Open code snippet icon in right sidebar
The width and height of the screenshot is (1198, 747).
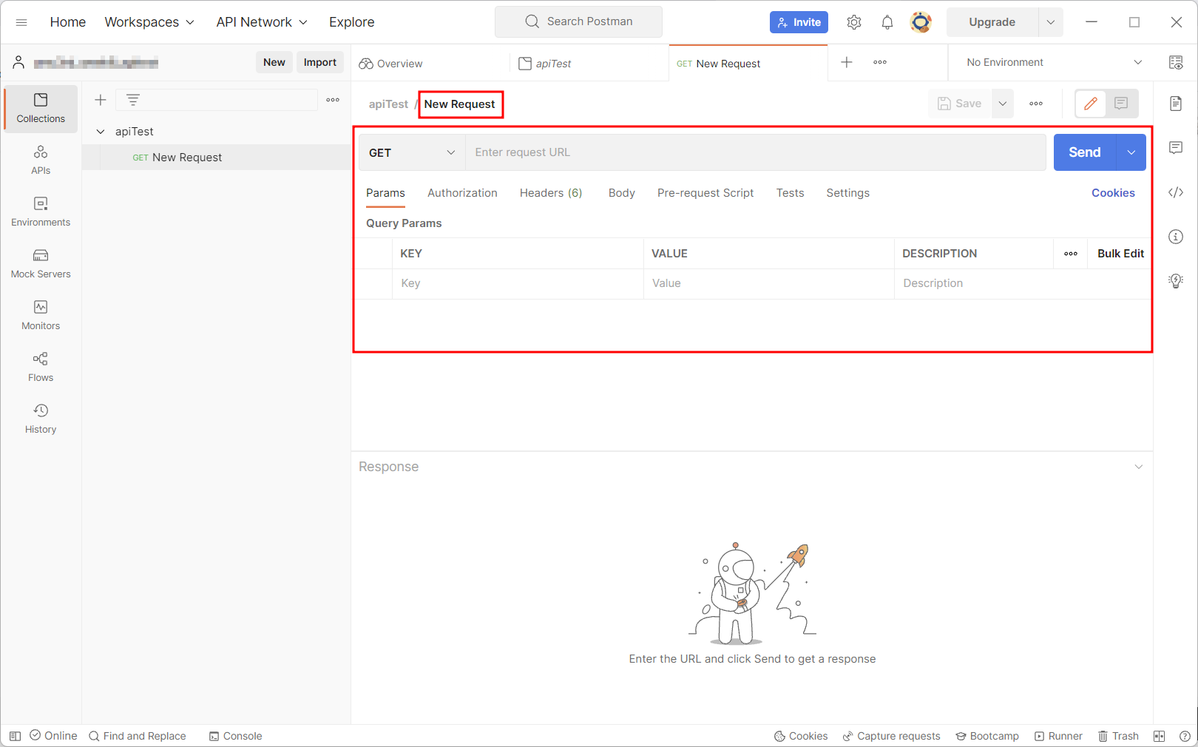pyautogui.click(x=1176, y=192)
